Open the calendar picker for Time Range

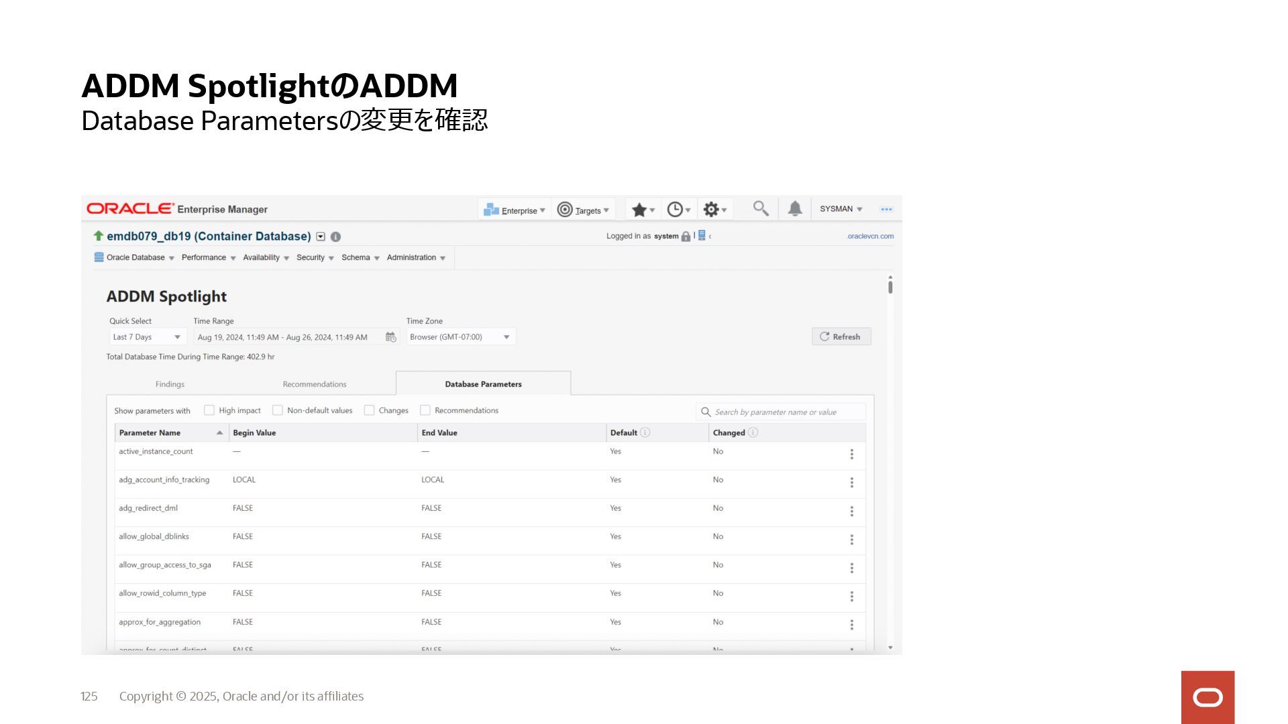[391, 337]
